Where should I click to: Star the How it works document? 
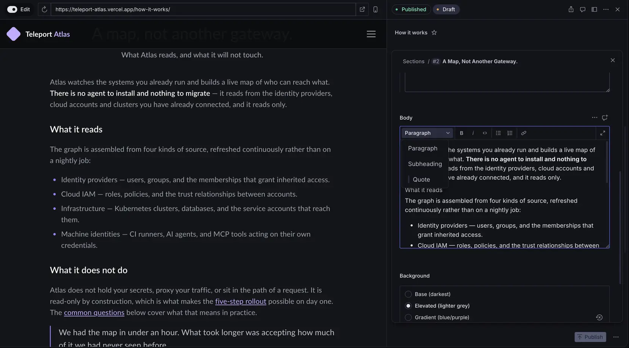pos(434,33)
